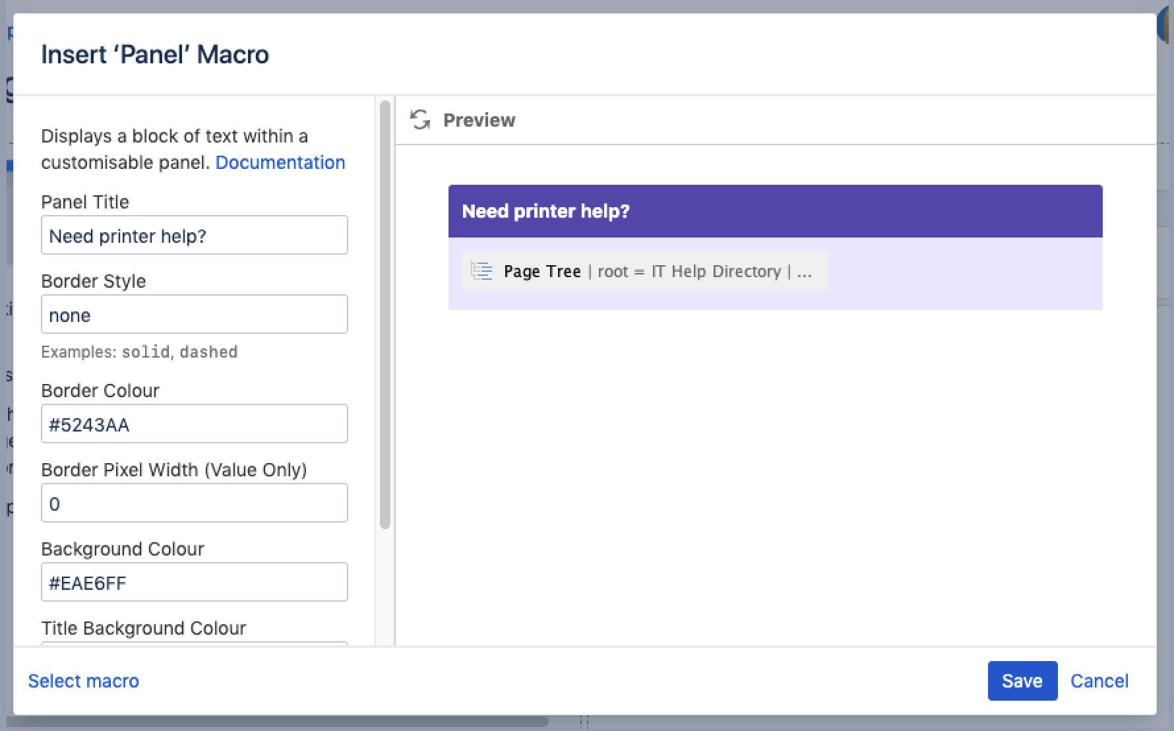Edit the Background Colour field
The image size is (1174, 731).
click(194, 583)
